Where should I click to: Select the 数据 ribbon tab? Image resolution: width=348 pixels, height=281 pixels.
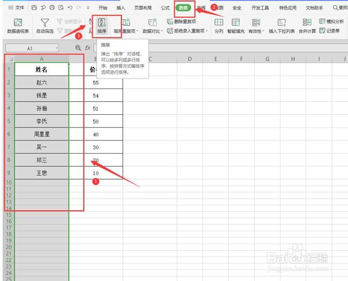[x=183, y=8]
